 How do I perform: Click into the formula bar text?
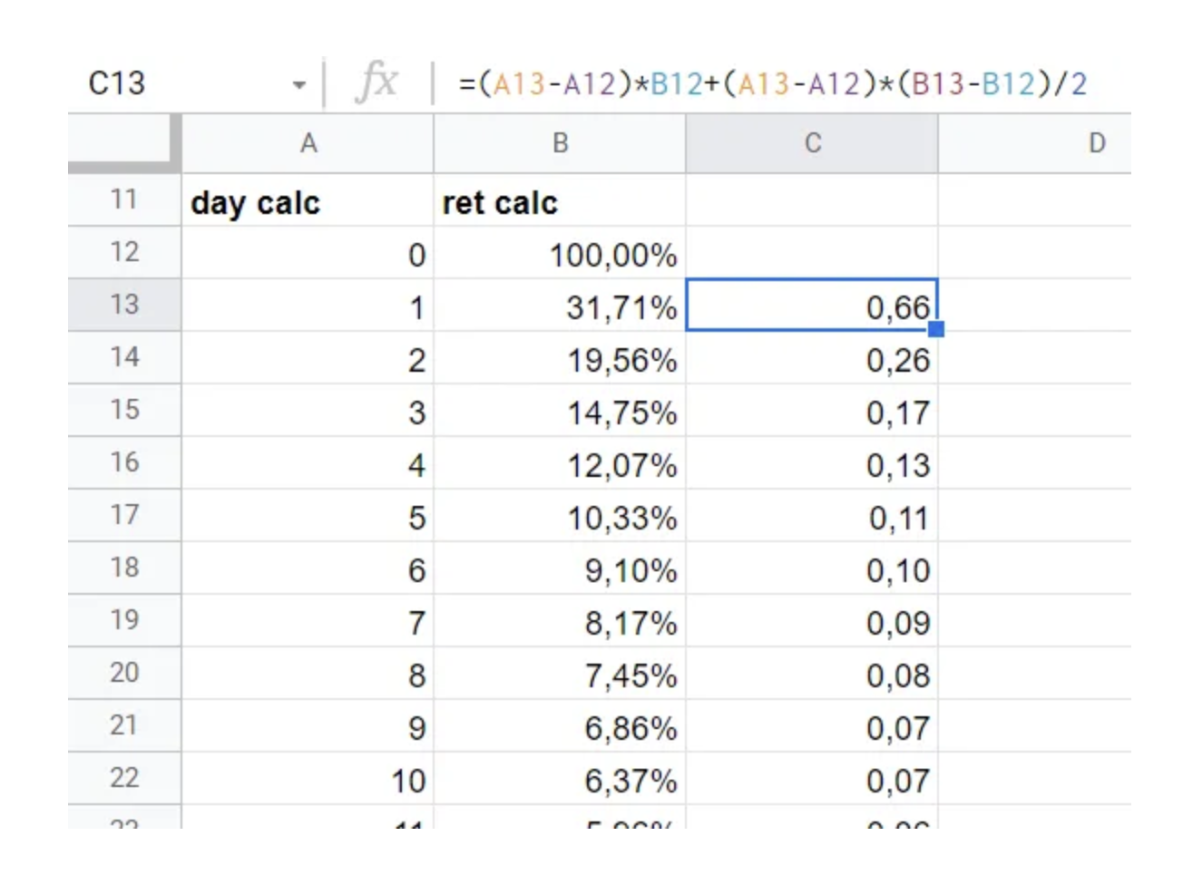point(771,84)
